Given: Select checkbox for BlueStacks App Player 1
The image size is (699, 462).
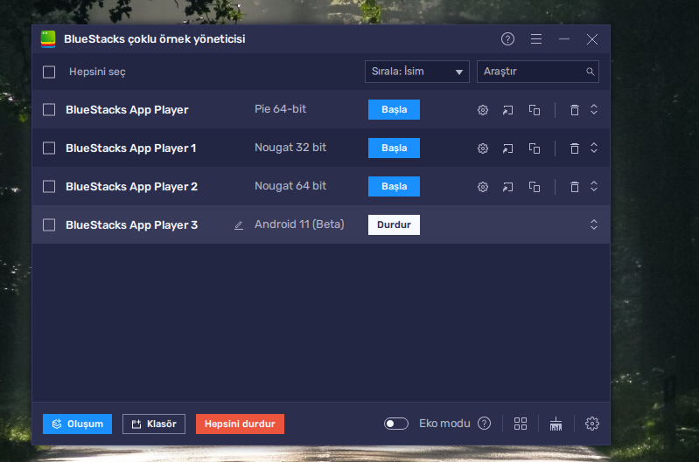Looking at the screenshot, I should click(49, 148).
